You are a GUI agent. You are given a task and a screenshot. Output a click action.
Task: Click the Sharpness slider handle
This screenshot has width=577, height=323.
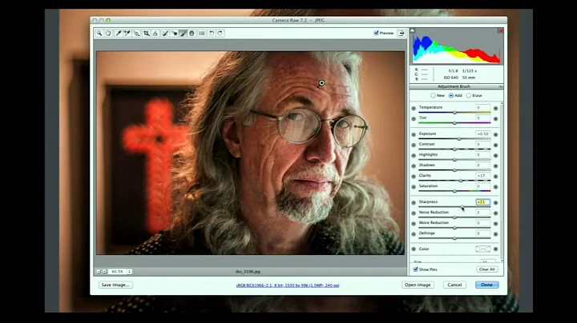[x=462, y=206]
